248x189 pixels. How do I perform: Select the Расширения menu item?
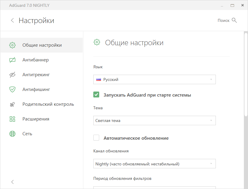click(x=42, y=119)
